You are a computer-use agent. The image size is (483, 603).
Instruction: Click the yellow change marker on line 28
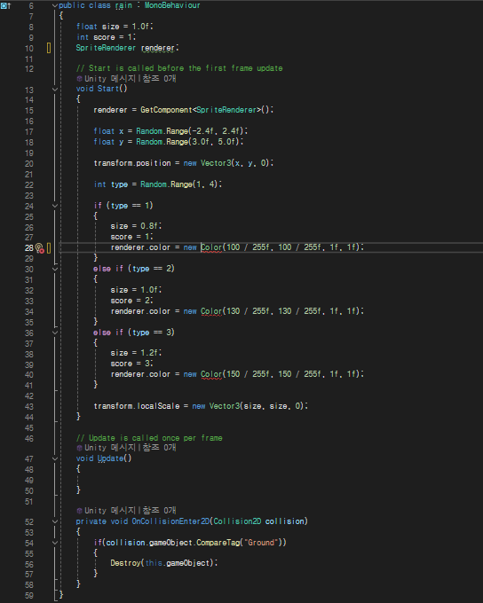pyautogui.click(x=49, y=248)
